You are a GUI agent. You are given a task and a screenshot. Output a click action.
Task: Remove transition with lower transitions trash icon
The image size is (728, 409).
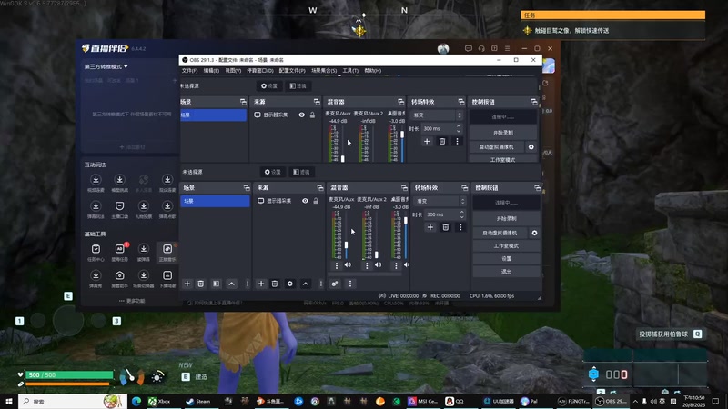[445, 227]
